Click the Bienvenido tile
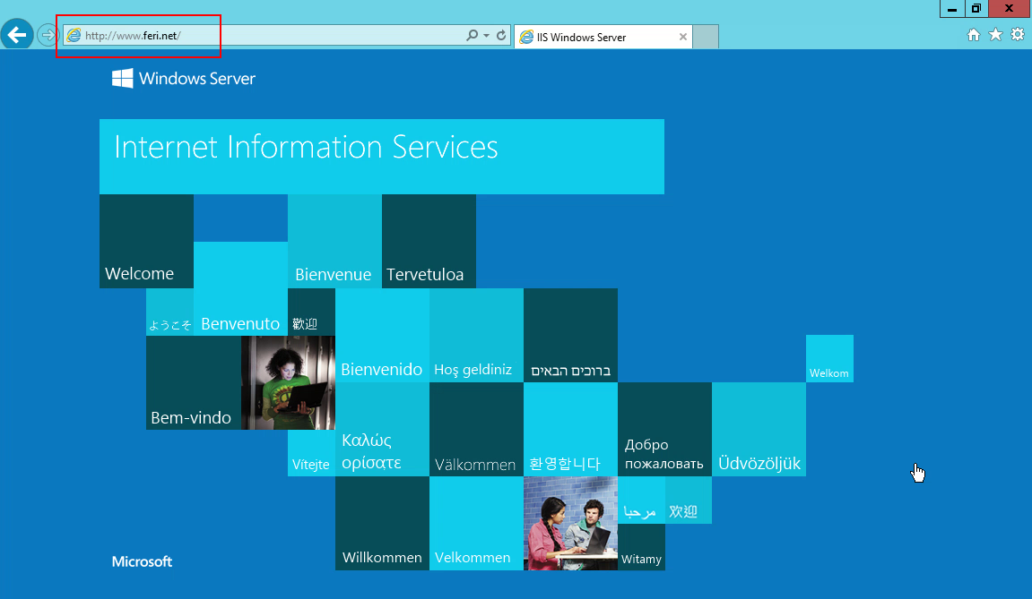The width and height of the screenshot is (1032, 599). 382,336
